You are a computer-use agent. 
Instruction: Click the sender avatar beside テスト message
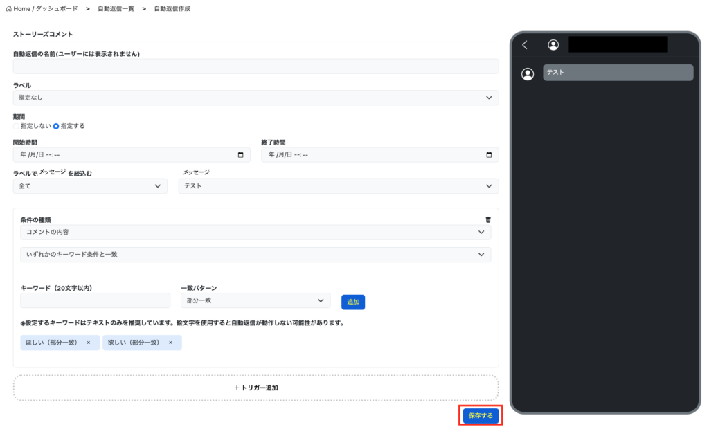click(528, 74)
